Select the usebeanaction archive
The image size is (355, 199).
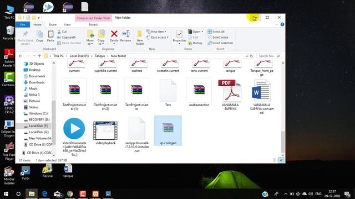pyautogui.click(x=199, y=93)
